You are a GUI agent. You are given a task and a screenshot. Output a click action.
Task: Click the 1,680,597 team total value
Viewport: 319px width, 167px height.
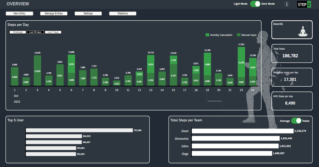(x=279, y=153)
